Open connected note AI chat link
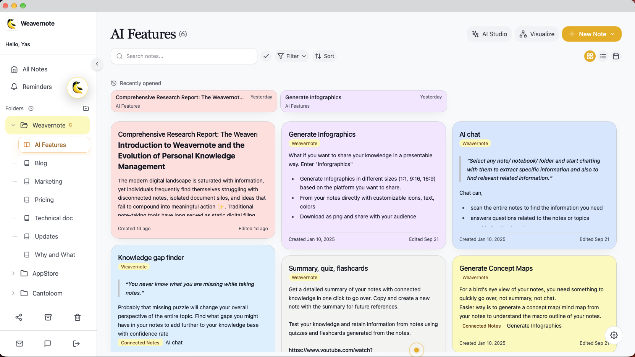 [174, 343]
